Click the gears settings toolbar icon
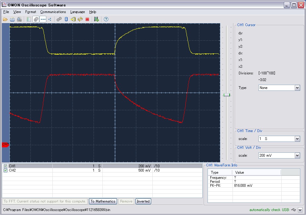Viewport: 306px width, 215px height. 59,19
